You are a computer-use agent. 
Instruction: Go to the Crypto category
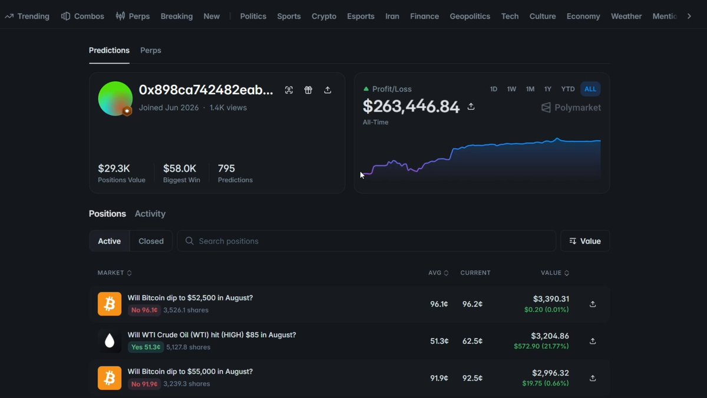(x=324, y=16)
